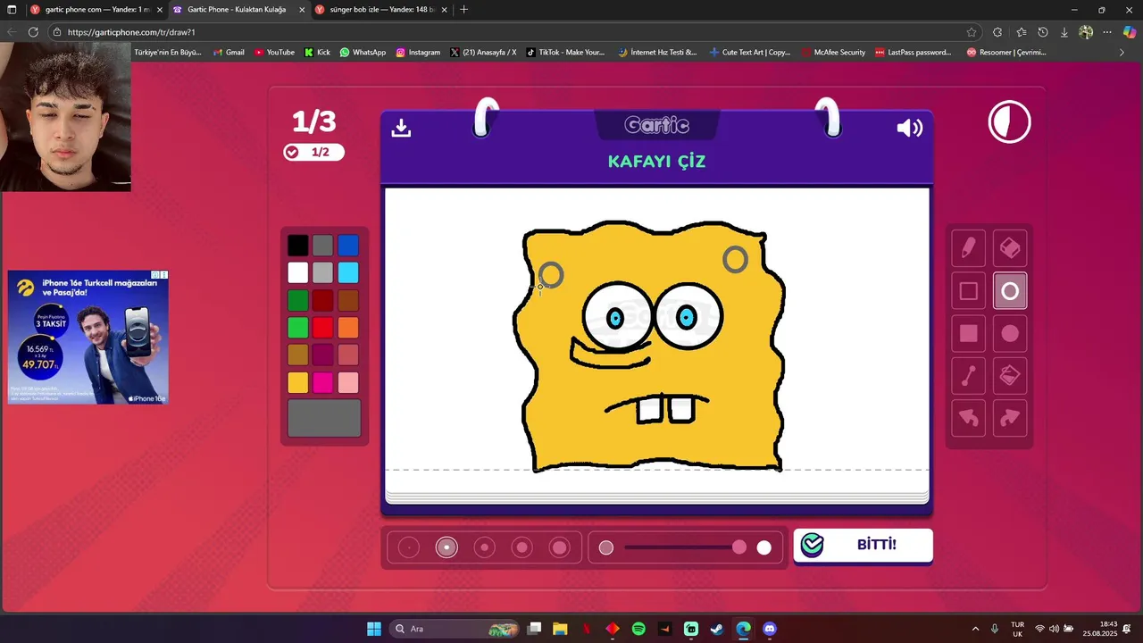Choose the dark blue color swatch
The width and height of the screenshot is (1143, 643).
click(348, 246)
